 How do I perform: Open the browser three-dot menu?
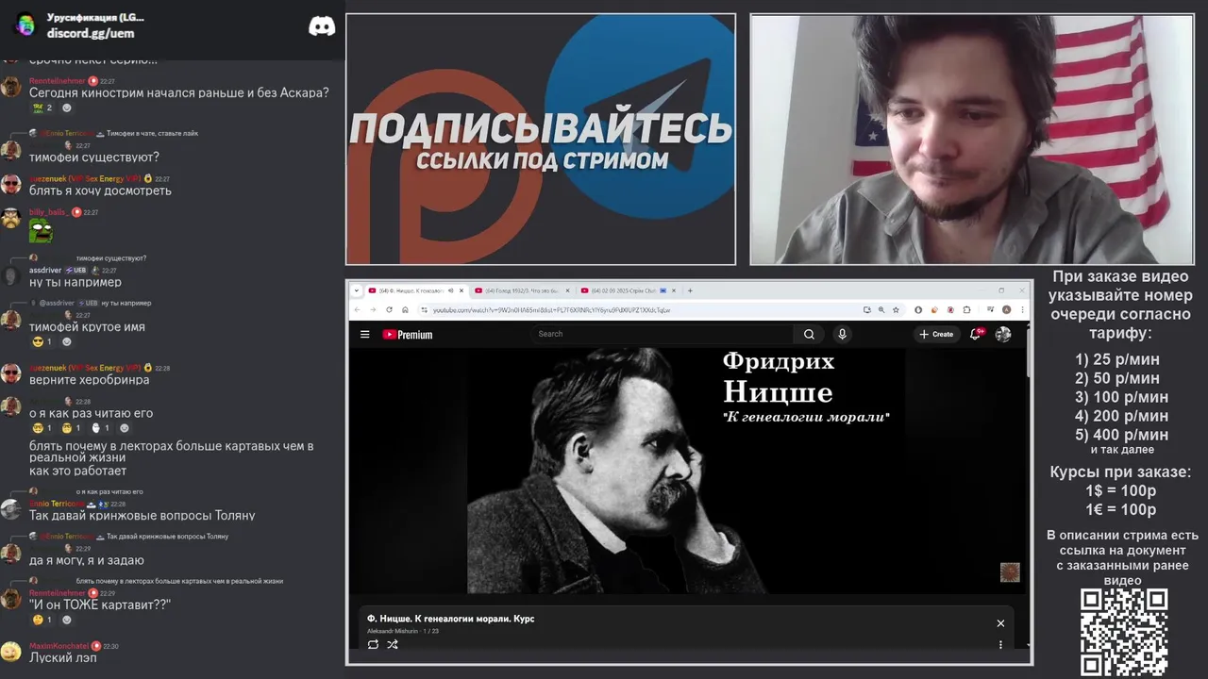(x=1021, y=309)
